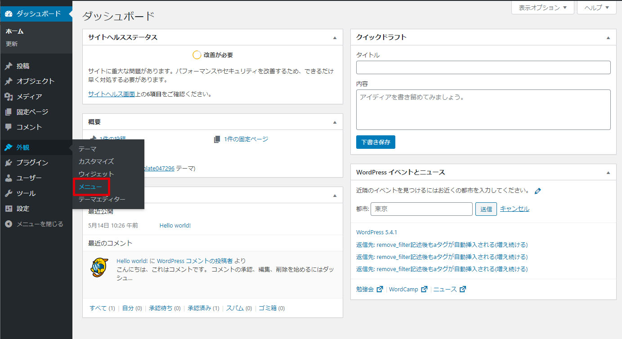Collapse the サイトヘルスステータス panel
Screen dimensions: 622x339
coord(335,38)
